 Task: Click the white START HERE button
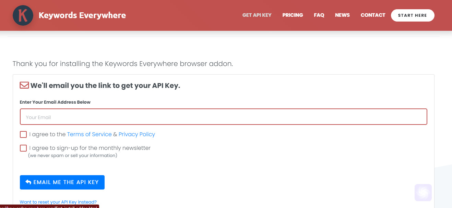tap(413, 15)
